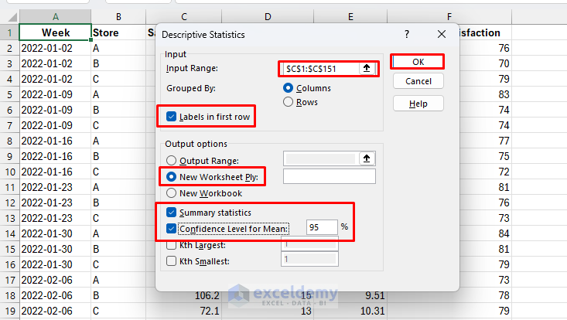
Task: Click cell with value 10.31
Action: tap(350, 311)
